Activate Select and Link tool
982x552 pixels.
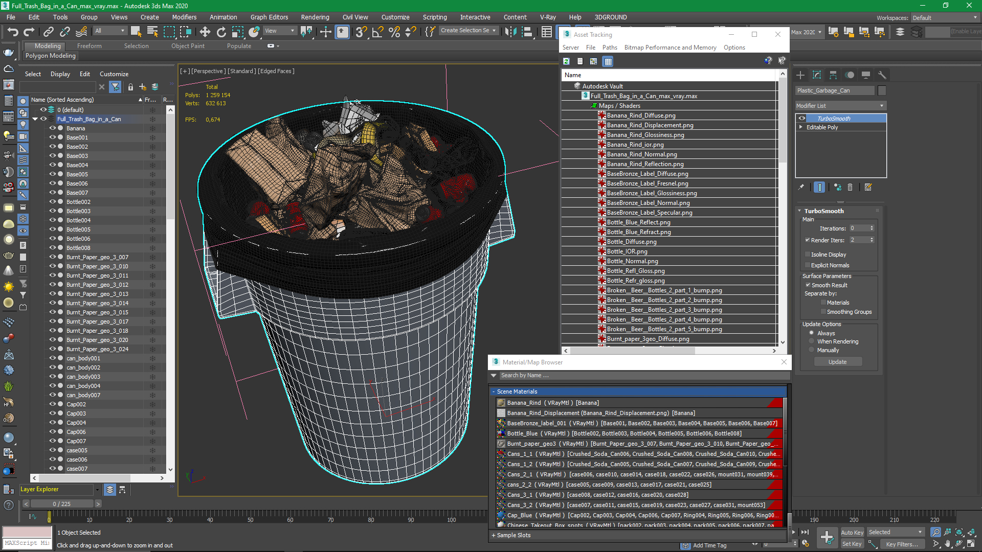[49, 32]
